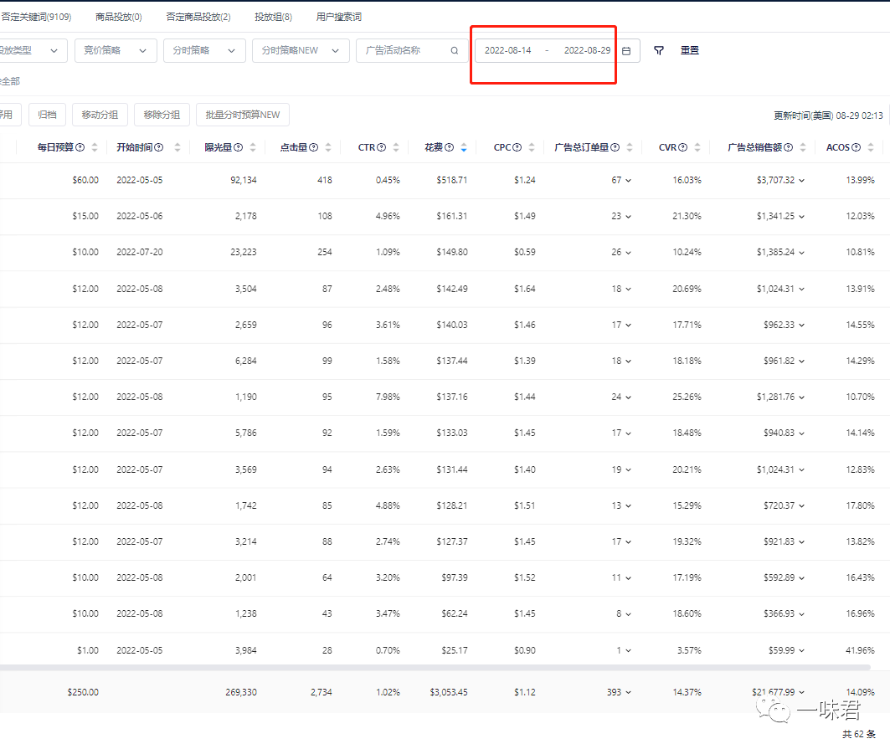890x749 pixels.
Task: Expand sales breakdown for $3,707.32
Action: pyautogui.click(x=803, y=181)
